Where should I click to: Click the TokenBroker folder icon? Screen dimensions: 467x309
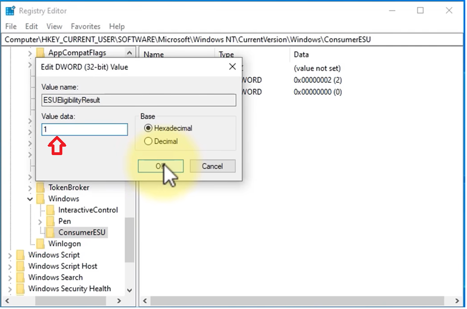40,188
